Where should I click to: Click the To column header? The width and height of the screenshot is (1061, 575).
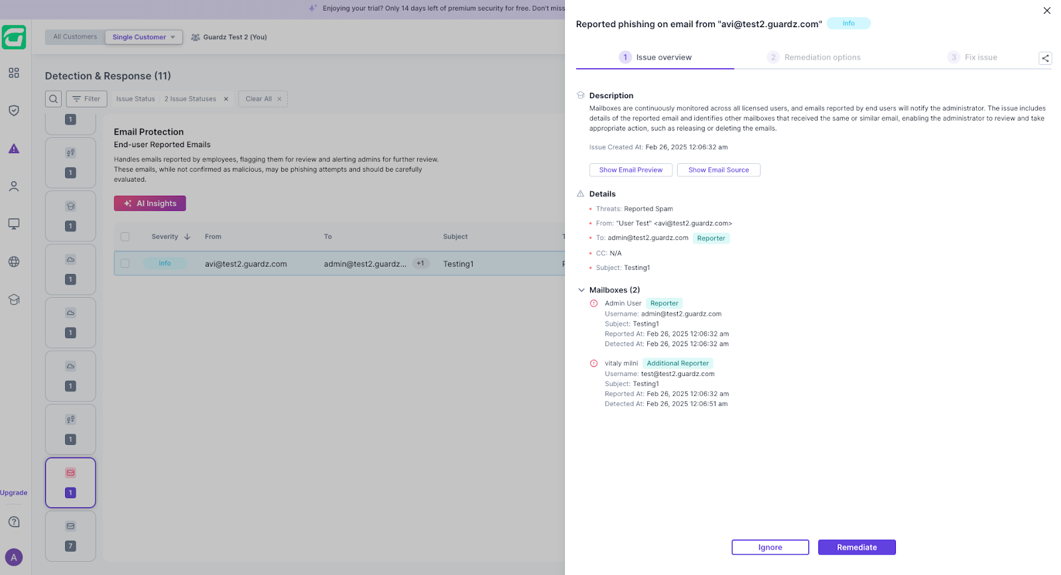pyautogui.click(x=328, y=237)
